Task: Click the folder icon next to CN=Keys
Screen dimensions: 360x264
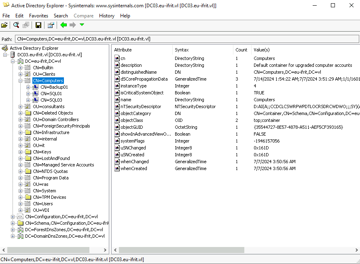Action: 28,152
